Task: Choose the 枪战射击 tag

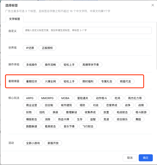Action: click(122, 112)
